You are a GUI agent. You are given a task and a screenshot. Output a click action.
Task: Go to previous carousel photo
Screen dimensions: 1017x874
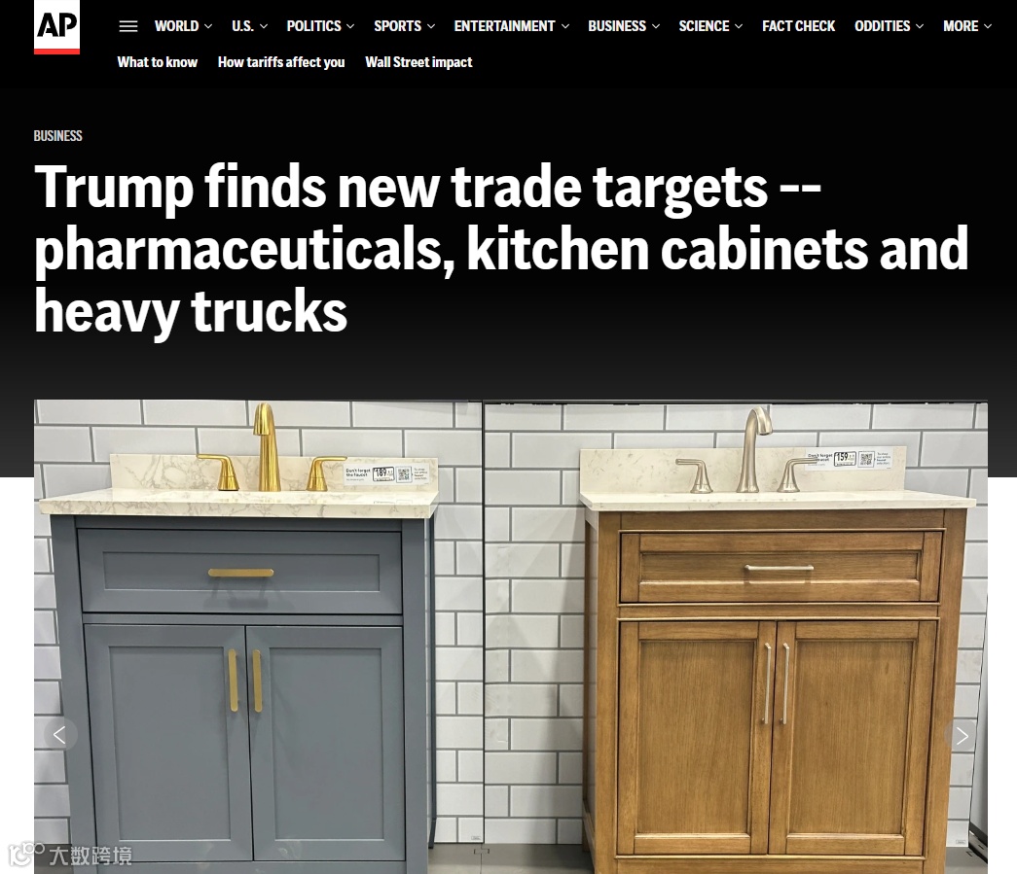60,735
